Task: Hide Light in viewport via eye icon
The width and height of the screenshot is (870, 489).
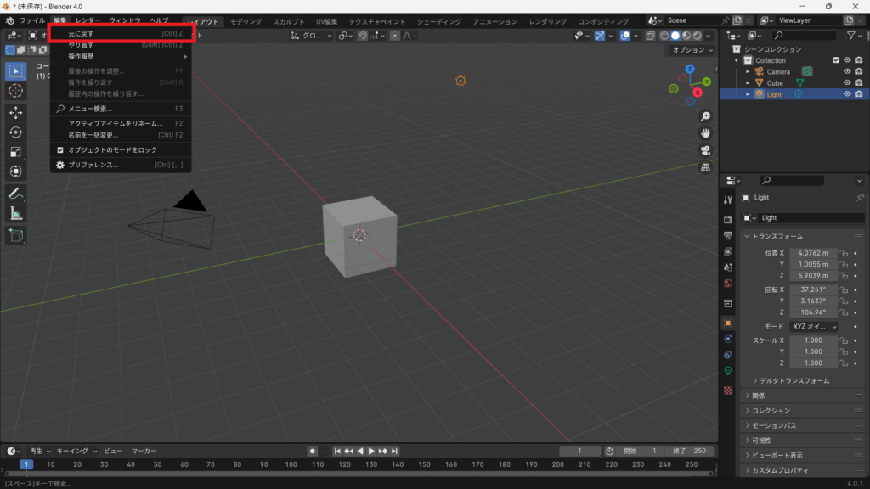Action: pyautogui.click(x=847, y=94)
